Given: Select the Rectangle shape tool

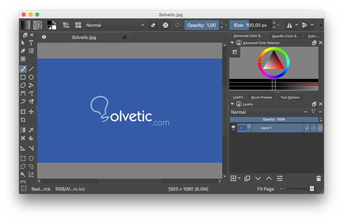Looking at the screenshot, I should pos(23,77).
